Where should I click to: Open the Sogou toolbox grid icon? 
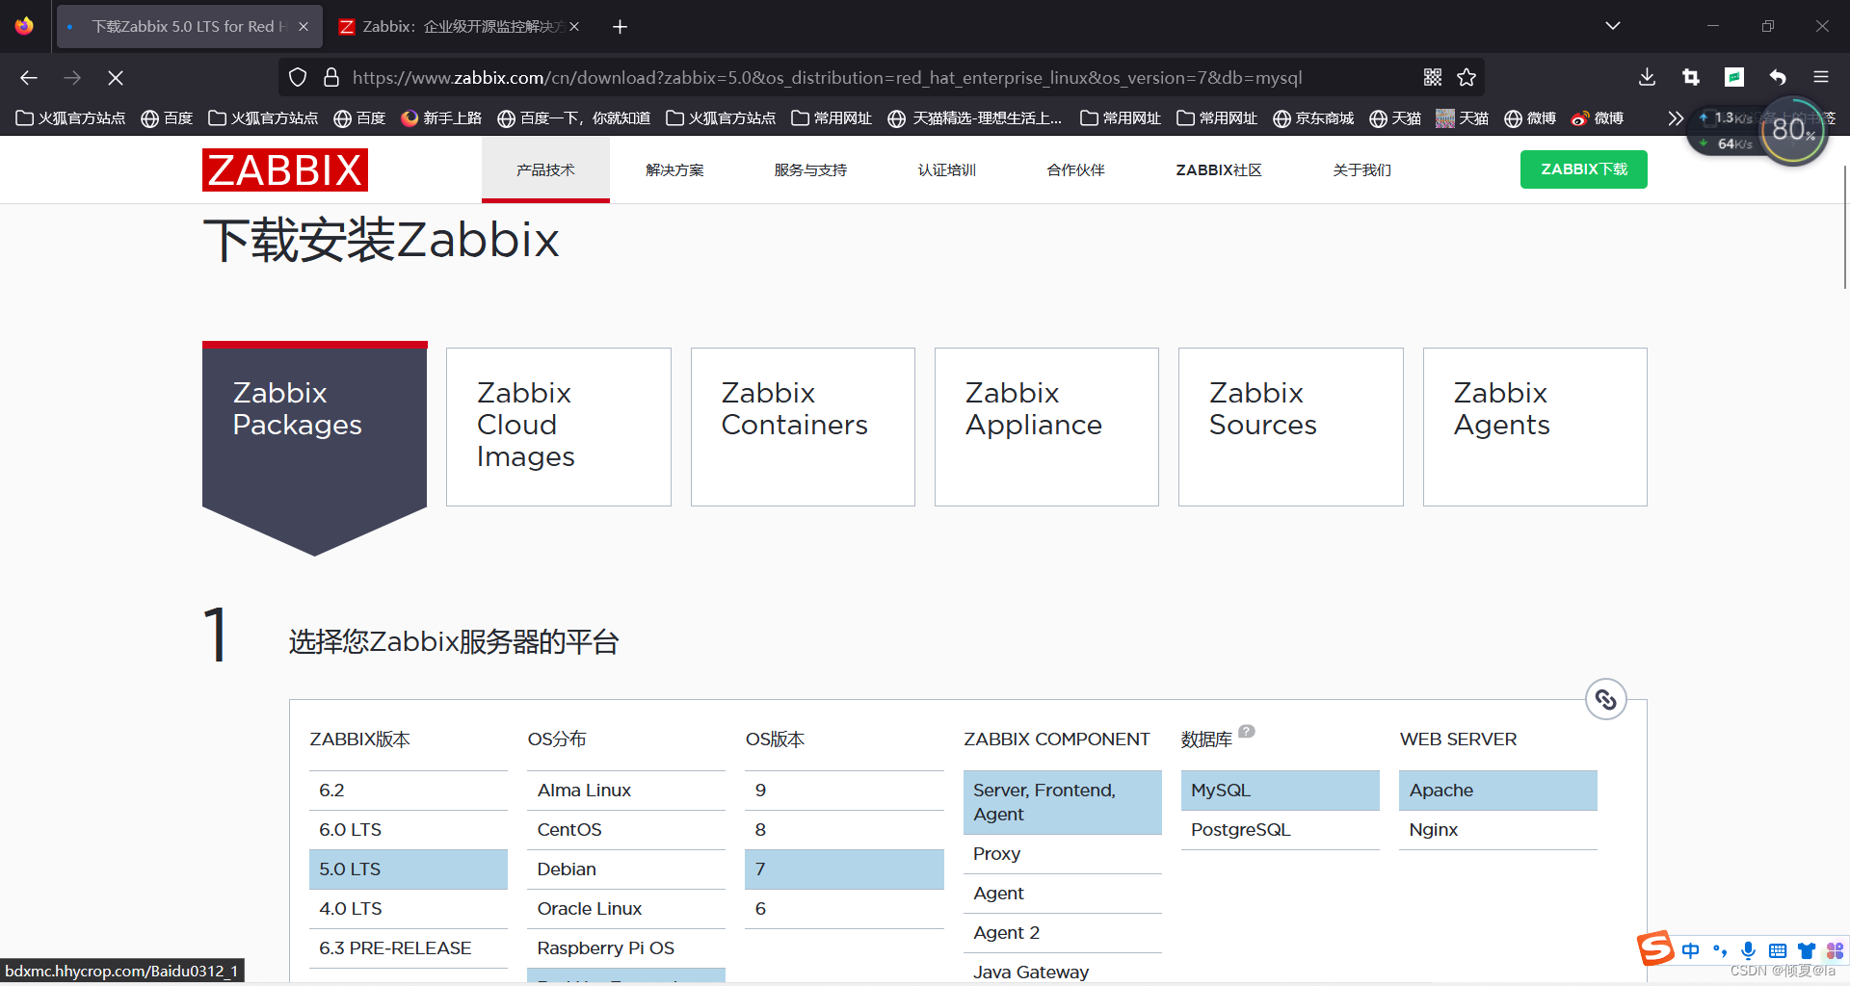click(x=1835, y=950)
